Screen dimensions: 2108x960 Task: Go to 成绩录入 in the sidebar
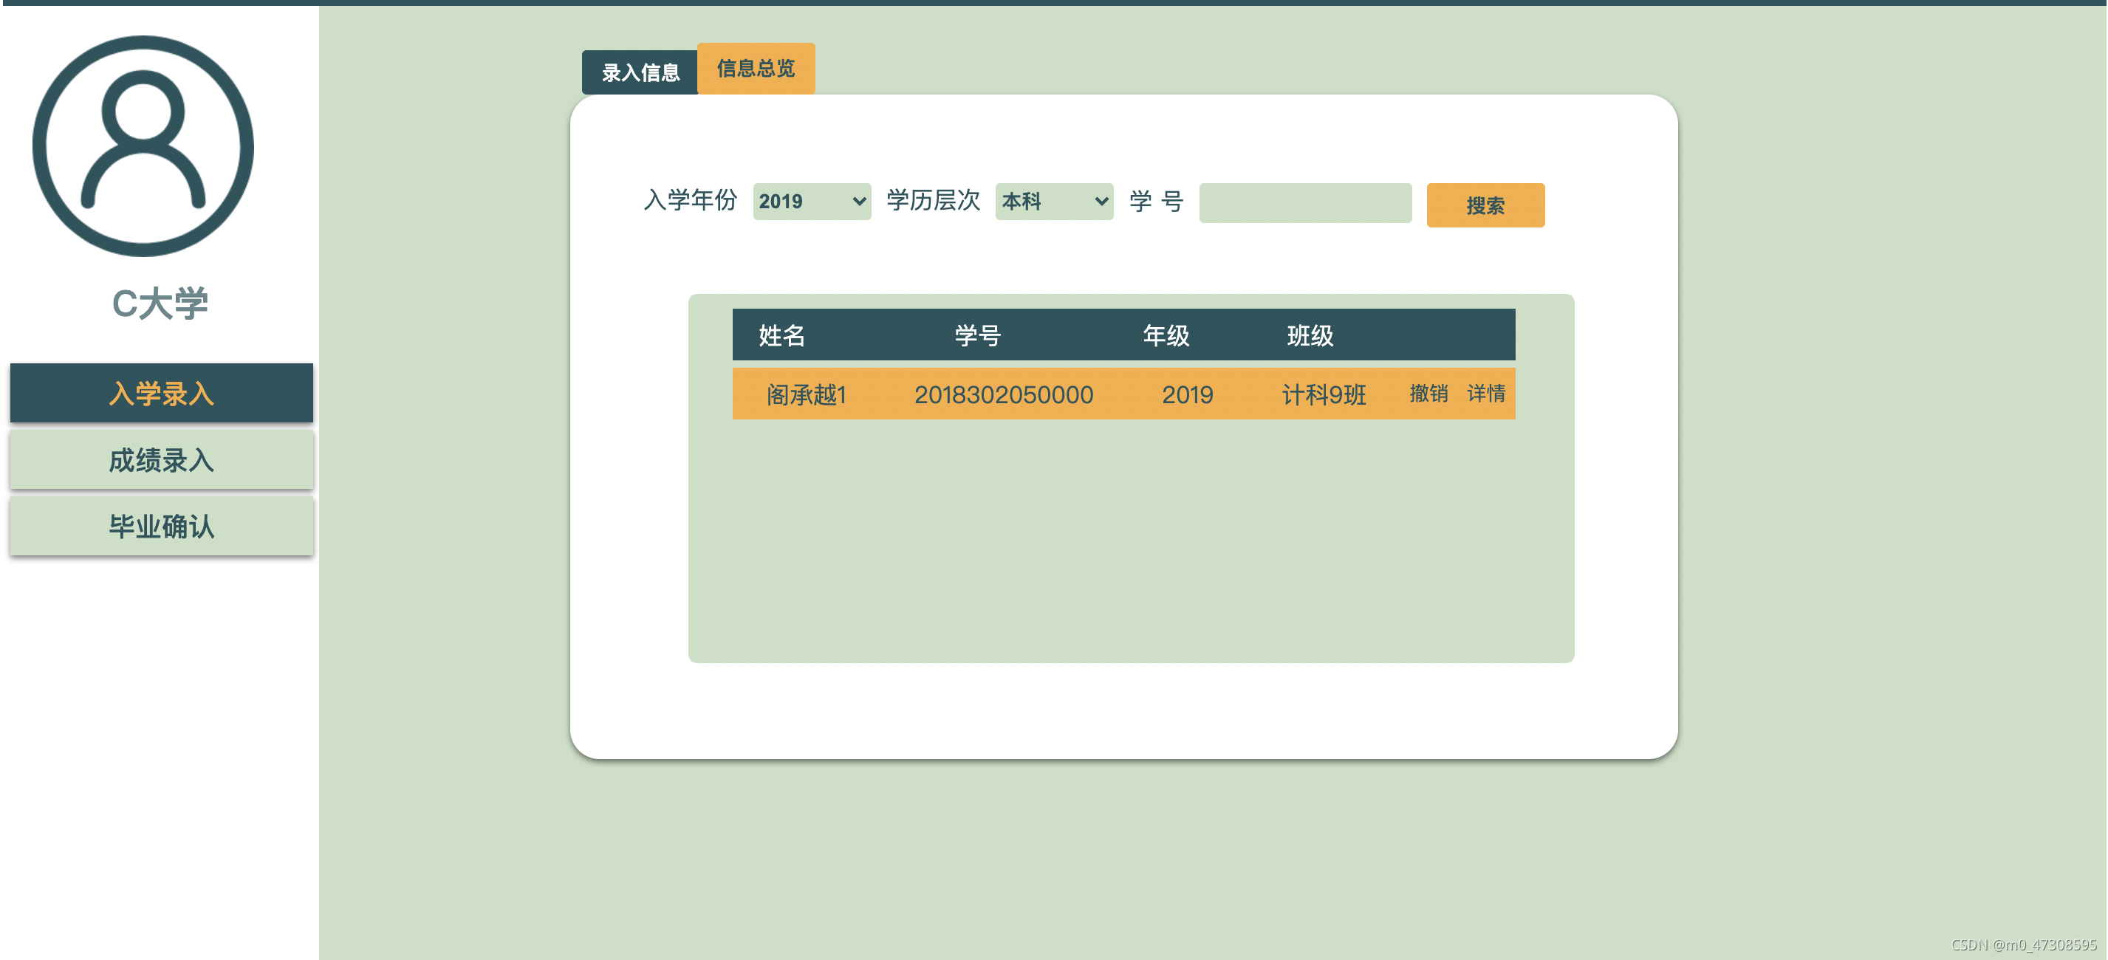(161, 460)
